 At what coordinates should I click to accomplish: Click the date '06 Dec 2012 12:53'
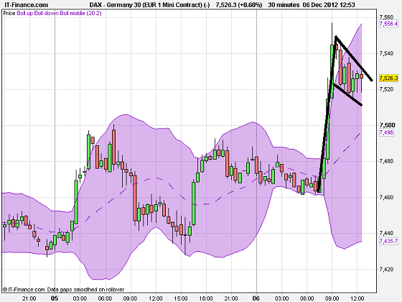coord(329,5)
